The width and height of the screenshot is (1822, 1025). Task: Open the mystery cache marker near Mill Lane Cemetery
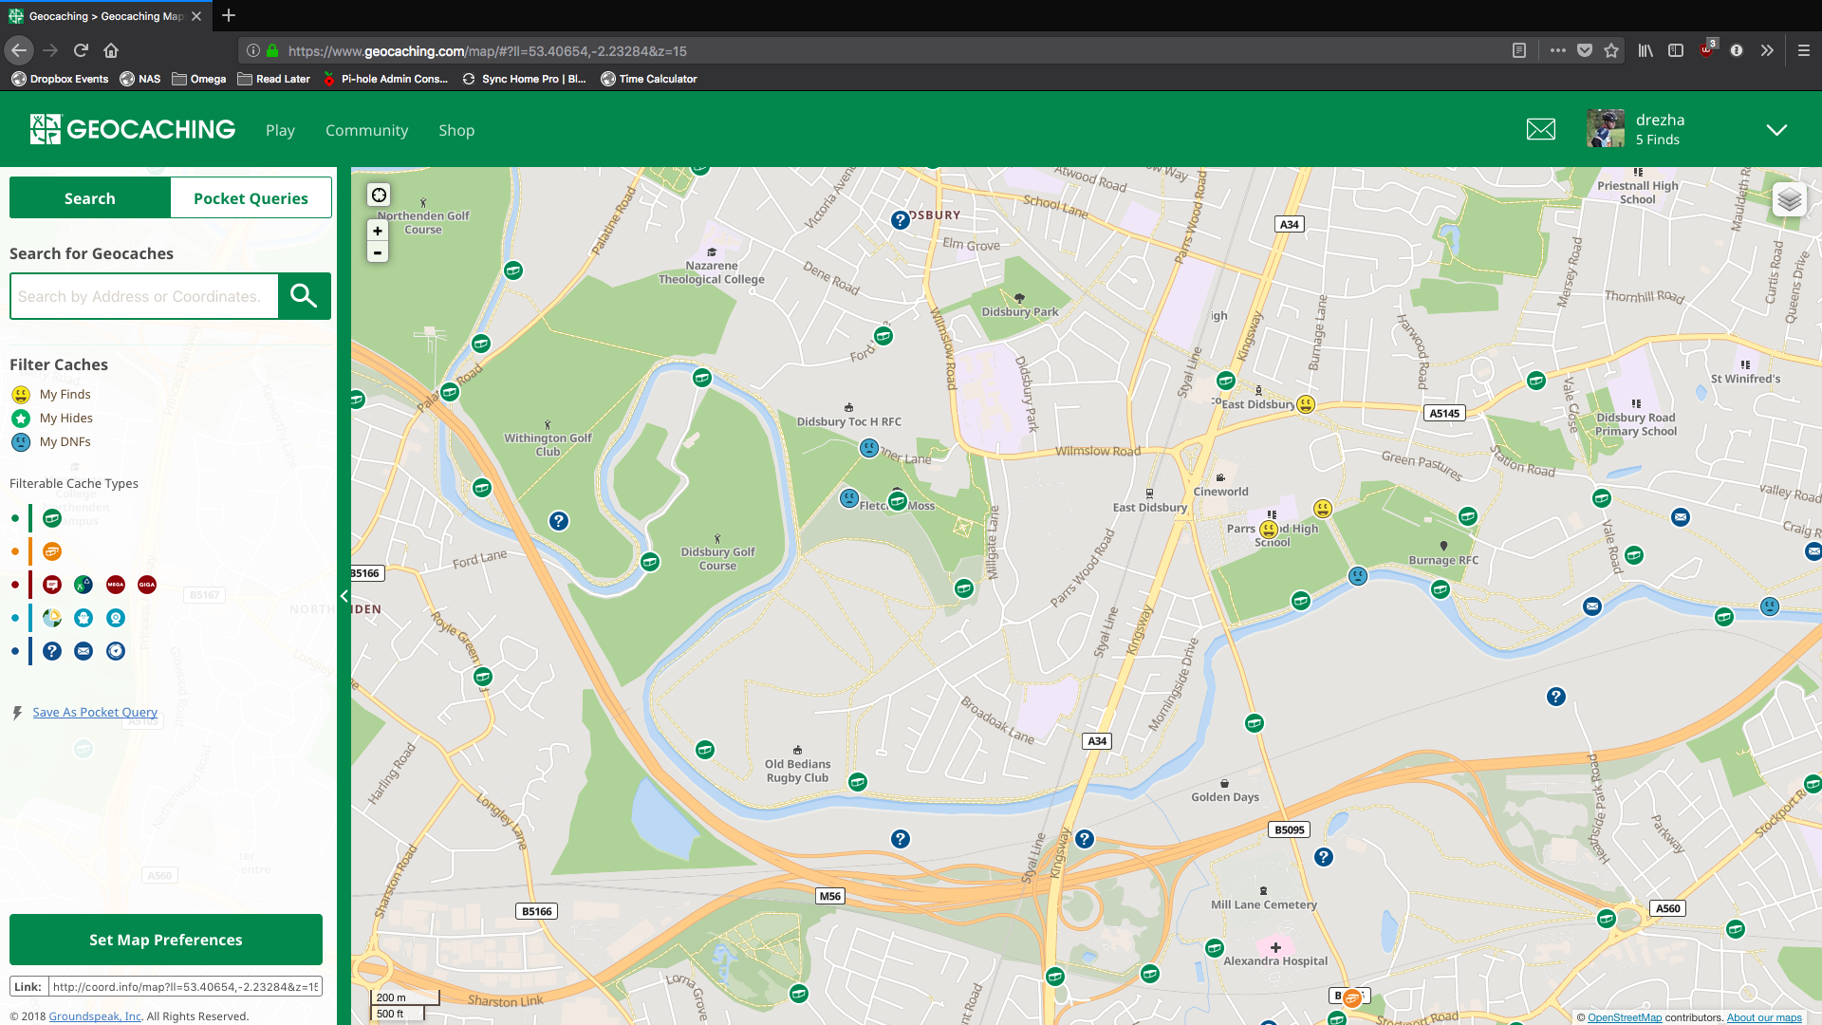point(1324,857)
